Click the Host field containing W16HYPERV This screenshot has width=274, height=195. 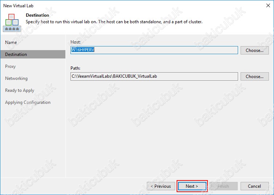(154, 50)
